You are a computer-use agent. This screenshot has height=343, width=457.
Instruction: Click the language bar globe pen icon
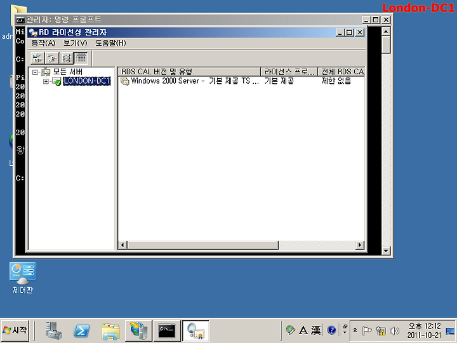point(290,330)
